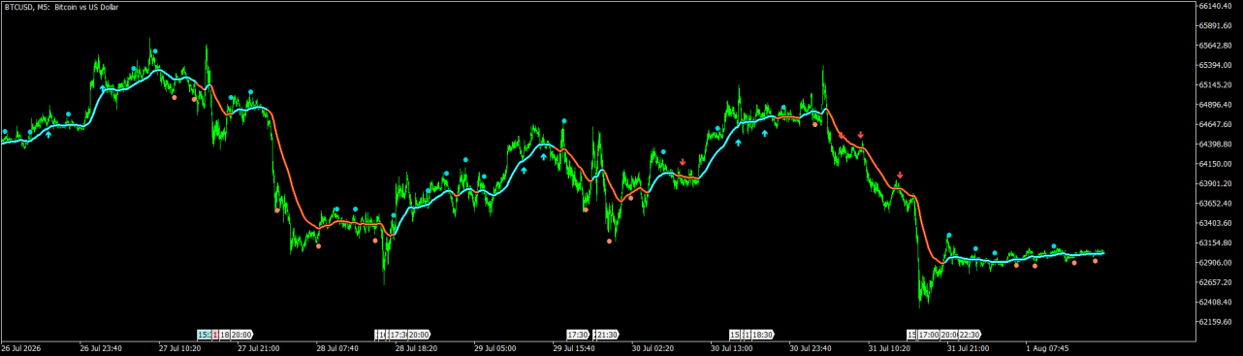Screen dimensions: 1243x356
Task: Click the 63652.40 price scale value
Action: (x=1217, y=204)
